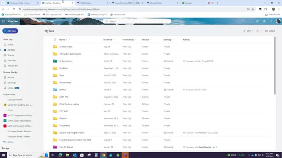Viewport: 282px width, 158px height.
Task: Click the browser address bar
Action: coord(133,9)
